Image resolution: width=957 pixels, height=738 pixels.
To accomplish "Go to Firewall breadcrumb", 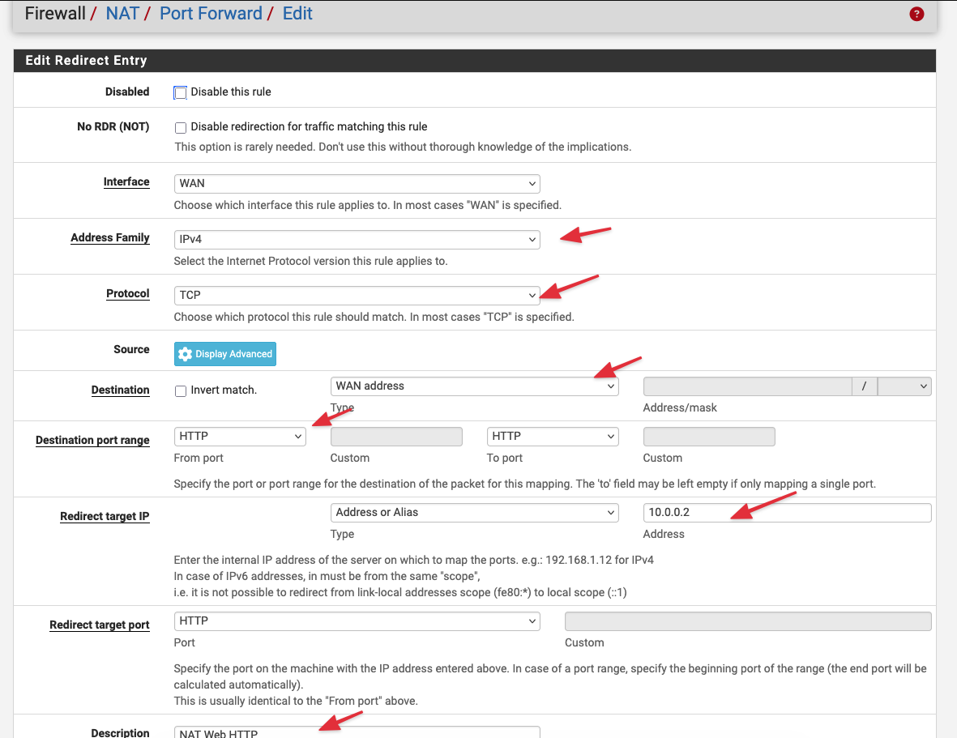I will click(55, 14).
